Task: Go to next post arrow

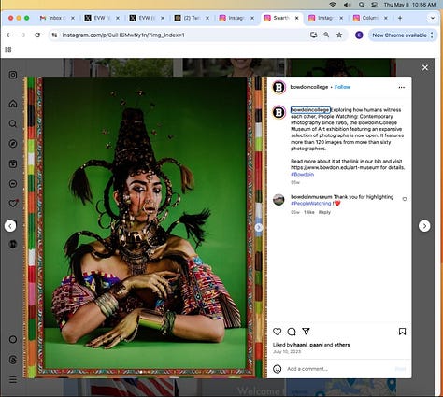Action: (424, 226)
